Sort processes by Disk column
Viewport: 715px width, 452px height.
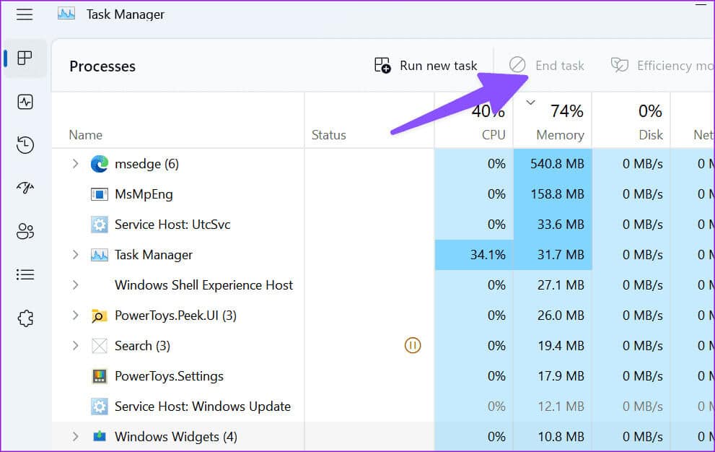(651, 135)
